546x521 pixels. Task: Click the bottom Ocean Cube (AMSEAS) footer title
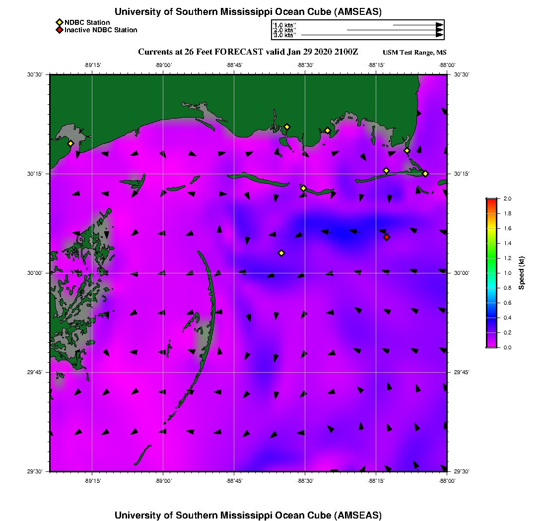point(248,515)
